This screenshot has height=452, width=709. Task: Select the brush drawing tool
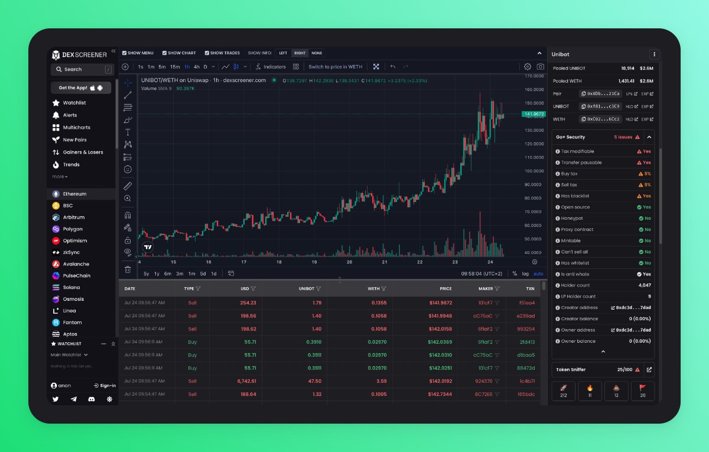(128, 120)
